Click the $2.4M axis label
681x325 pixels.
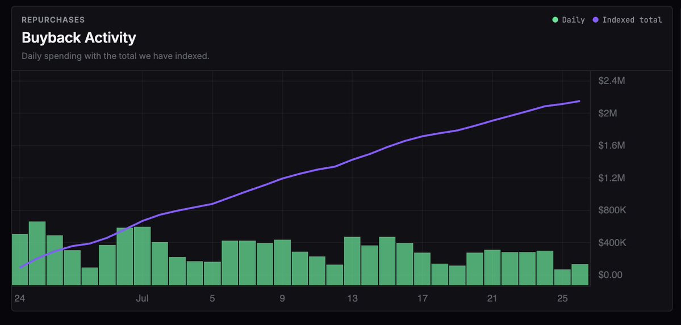pos(611,81)
